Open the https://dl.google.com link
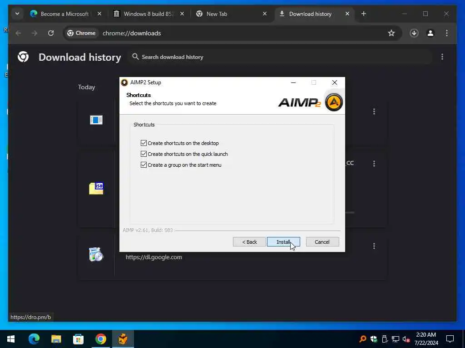This screenshot has width=465, height=348. tap(153, 257)
